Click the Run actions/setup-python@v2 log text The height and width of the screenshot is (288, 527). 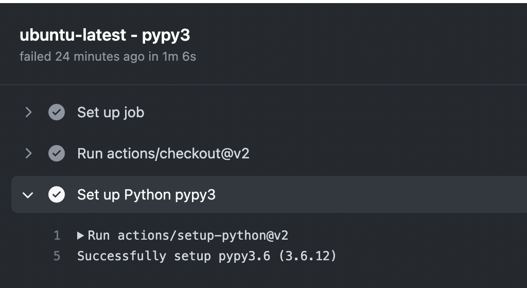188,236
